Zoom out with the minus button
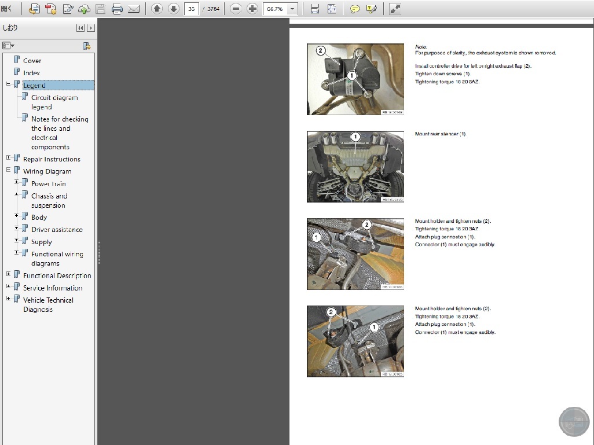Image resolution: width=594 pixels, height=445 pixels. click(x=236, y=9)
